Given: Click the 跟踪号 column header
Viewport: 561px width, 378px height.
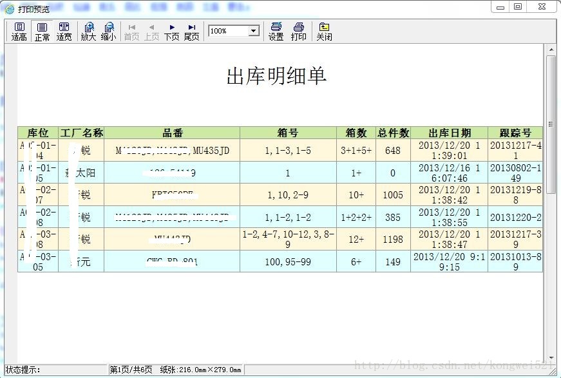Looking at the screenshot, I should 515,133.
